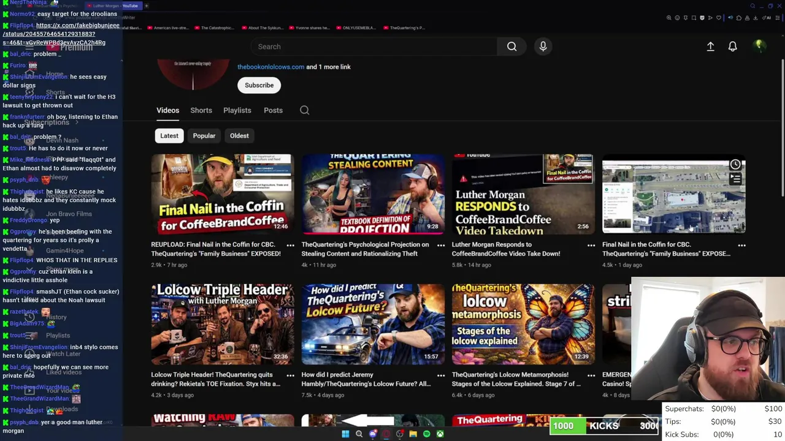Image resolution: width=785 pixels, height=441 pixels.
Task: Click Opera zoom magnifier toolbar icon
Action: click(669, 18)
